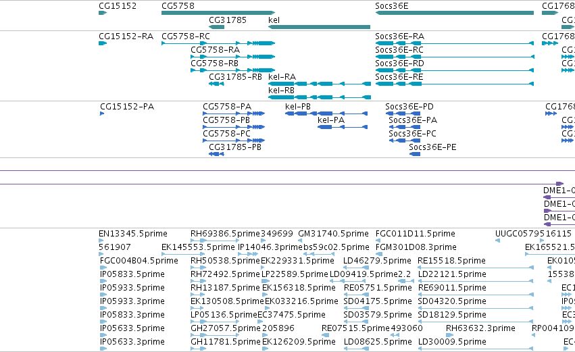
Task: Select protein CG5758-PA
Action: tap(227, 107)
